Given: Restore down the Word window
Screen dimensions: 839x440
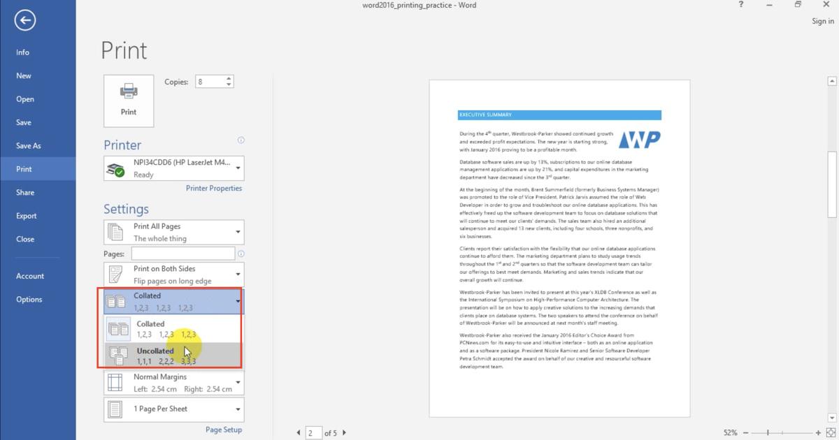Looking at the screenshot, I should (x=798, y=5).
